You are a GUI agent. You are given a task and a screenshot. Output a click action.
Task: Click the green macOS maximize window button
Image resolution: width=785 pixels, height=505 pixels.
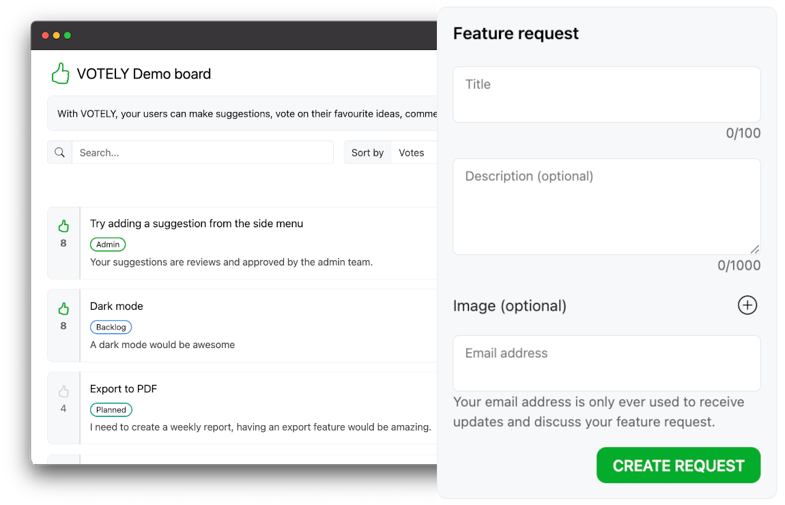tap(68, 35)
